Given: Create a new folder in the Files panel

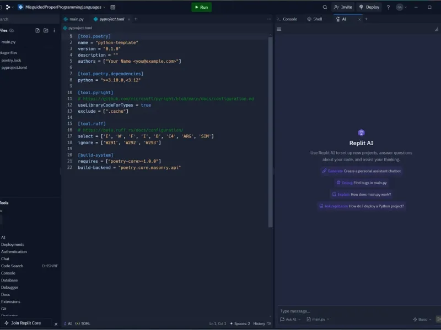Looking at the screenshot, I should click(46, 30).
